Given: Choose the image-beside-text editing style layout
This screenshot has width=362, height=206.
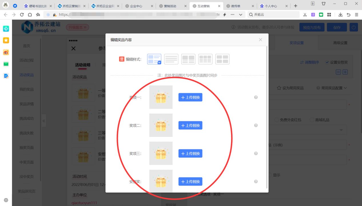Looking at the screenshot, I should [x=188, y=59].
